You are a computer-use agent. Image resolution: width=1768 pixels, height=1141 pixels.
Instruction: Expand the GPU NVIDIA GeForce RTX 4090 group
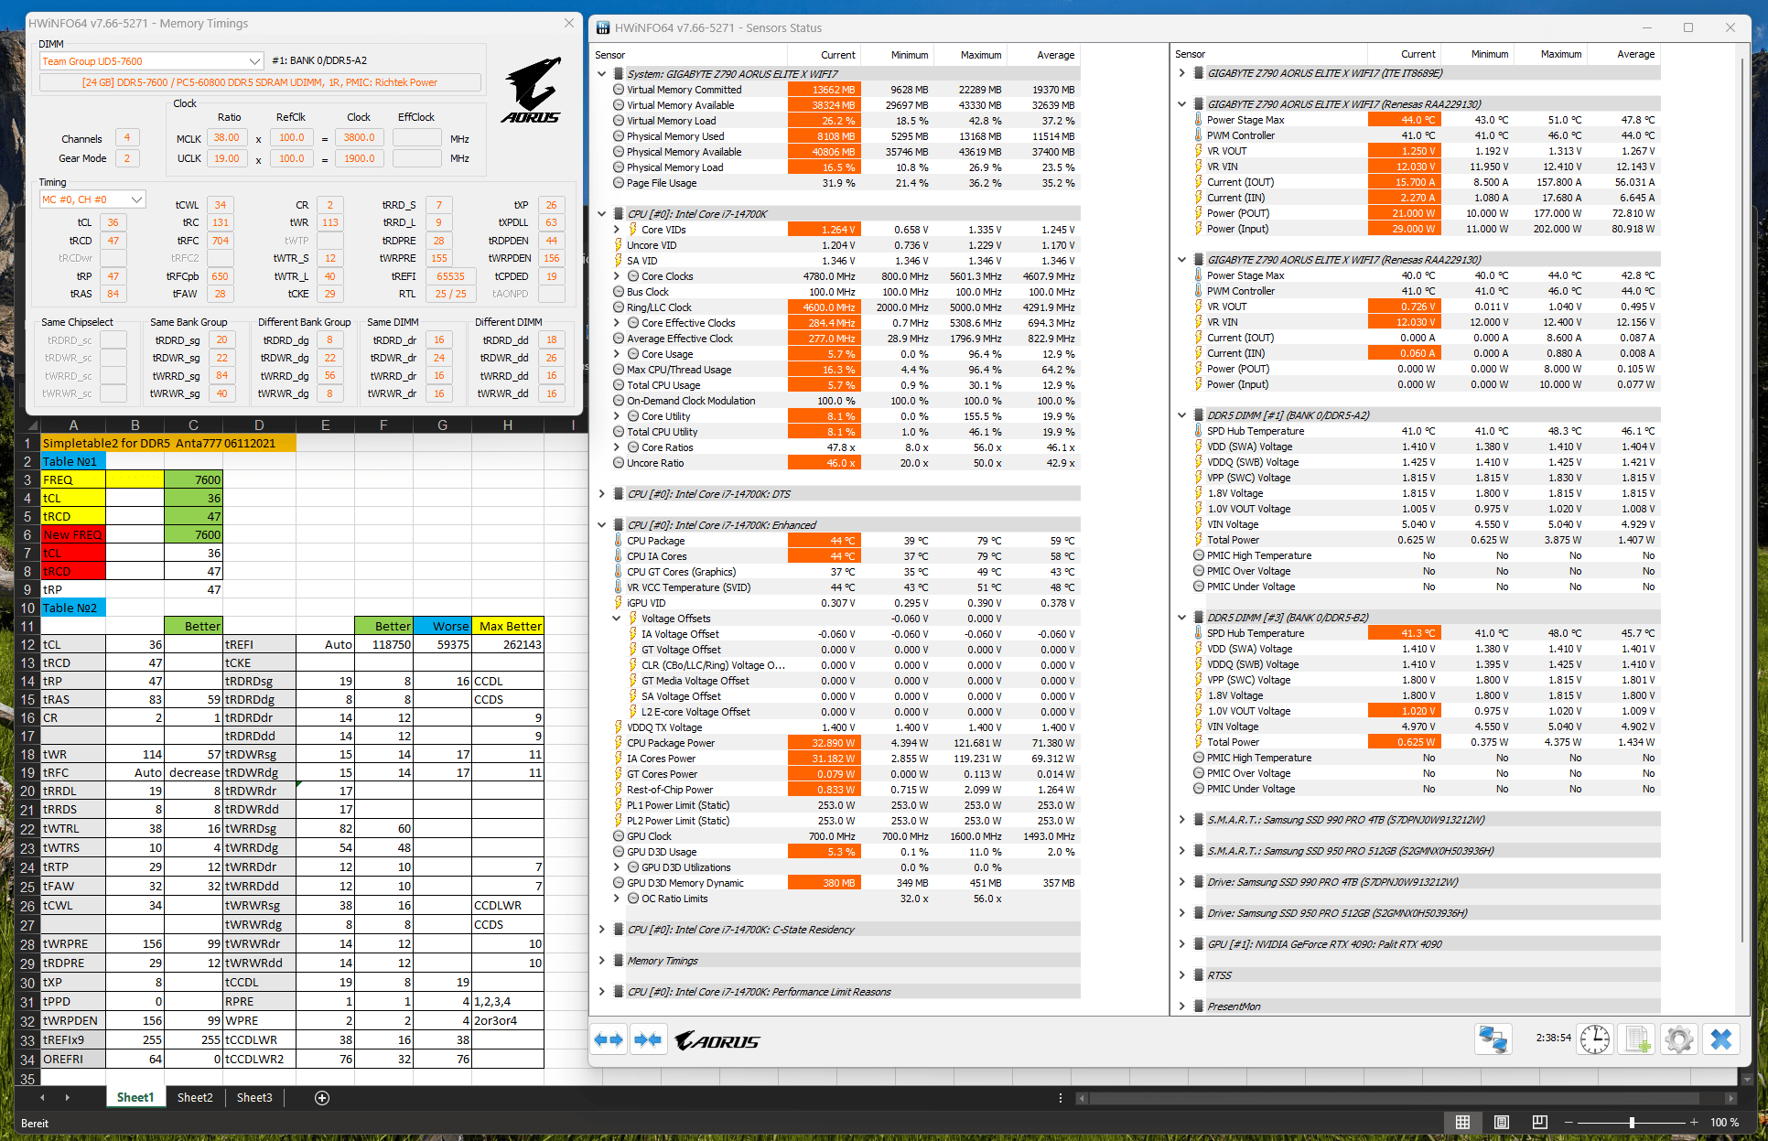1181,944
